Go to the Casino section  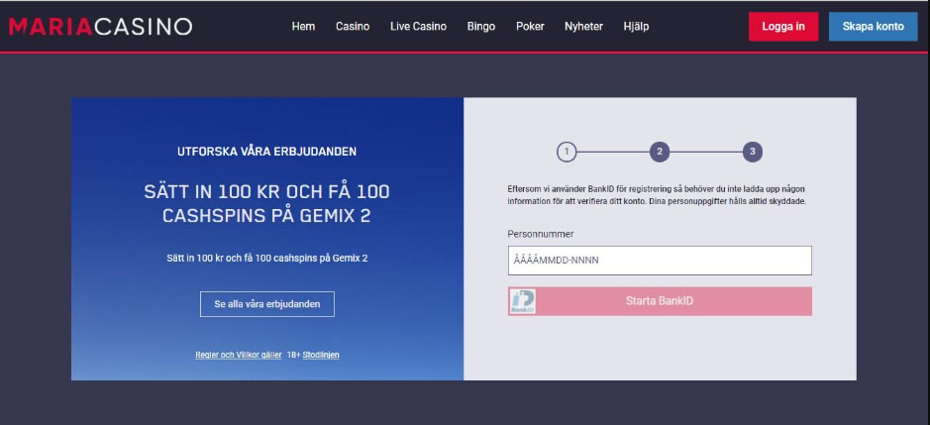point(353,27)
